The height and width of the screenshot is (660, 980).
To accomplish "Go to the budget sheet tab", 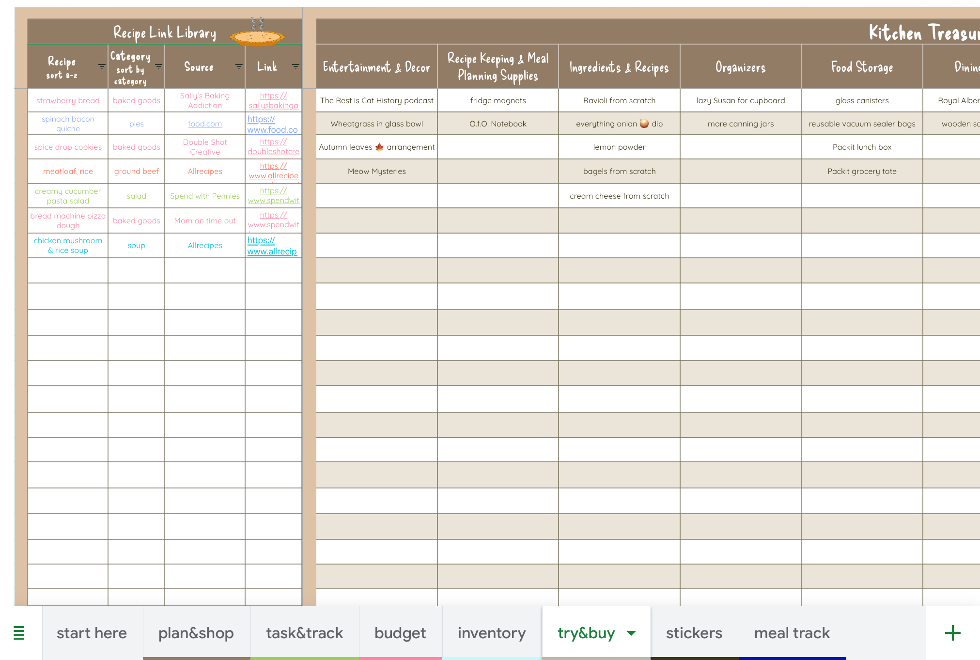I will coord(400,633).
